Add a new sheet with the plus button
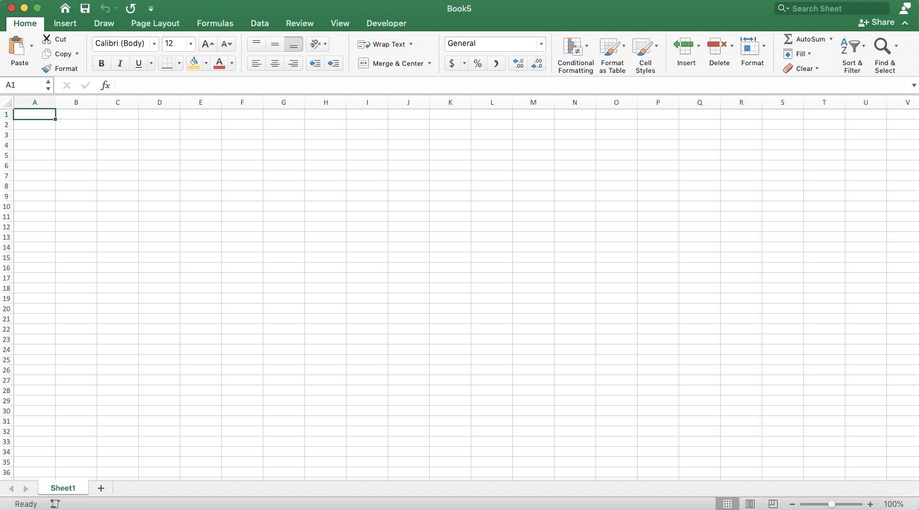This screenshot has height=510, width=919. (100, 488)
